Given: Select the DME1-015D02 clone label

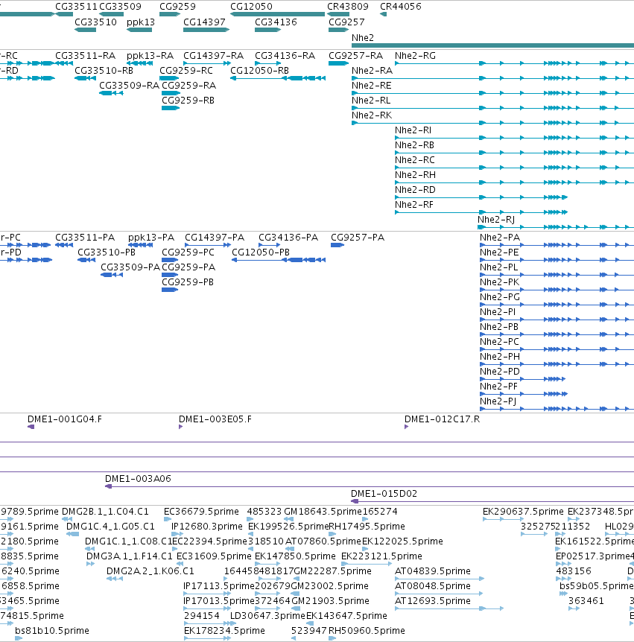Looking at the screenshot, I should pyautogui.click(x=384, y=494).
